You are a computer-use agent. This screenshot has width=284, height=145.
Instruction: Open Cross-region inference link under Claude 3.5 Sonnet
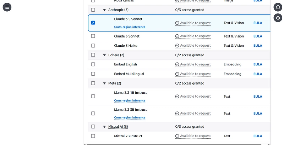tap(130, 27)
